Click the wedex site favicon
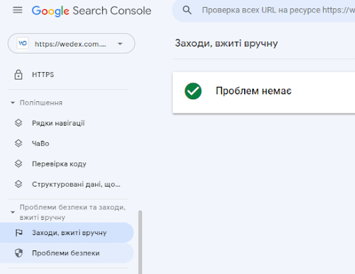Viewport: 355px width, 274px height. tap(23, 43)
